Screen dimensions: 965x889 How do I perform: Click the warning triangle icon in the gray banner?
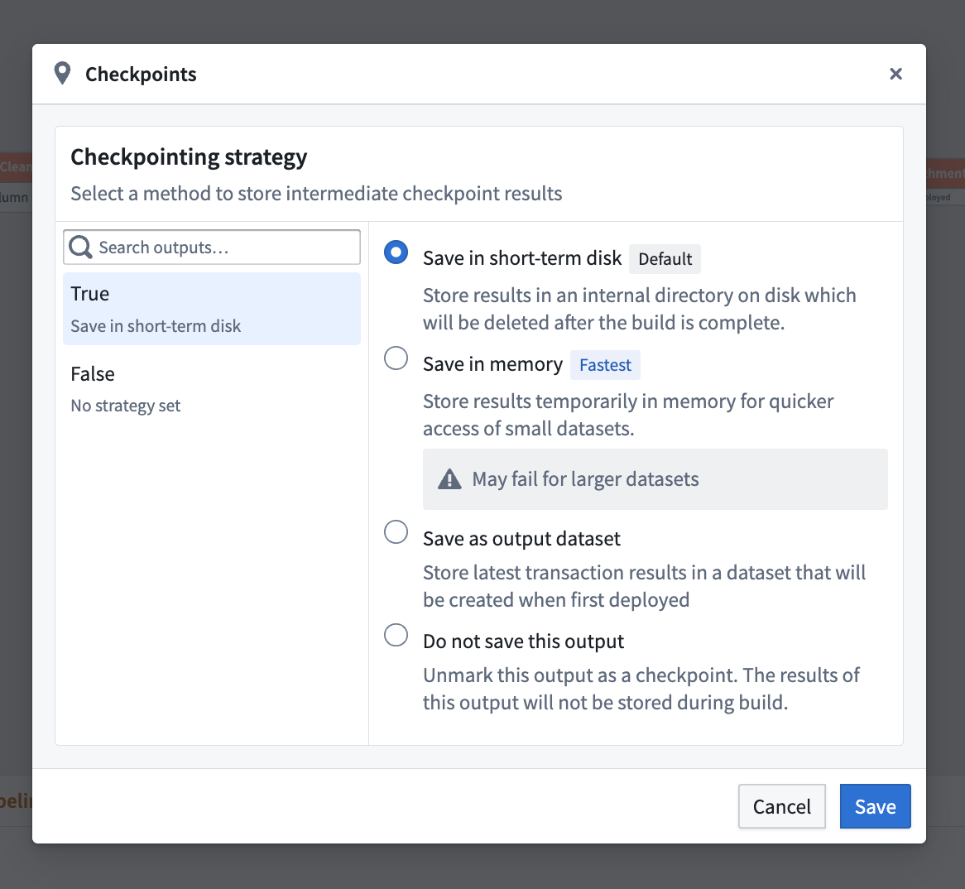coord(449,478)
